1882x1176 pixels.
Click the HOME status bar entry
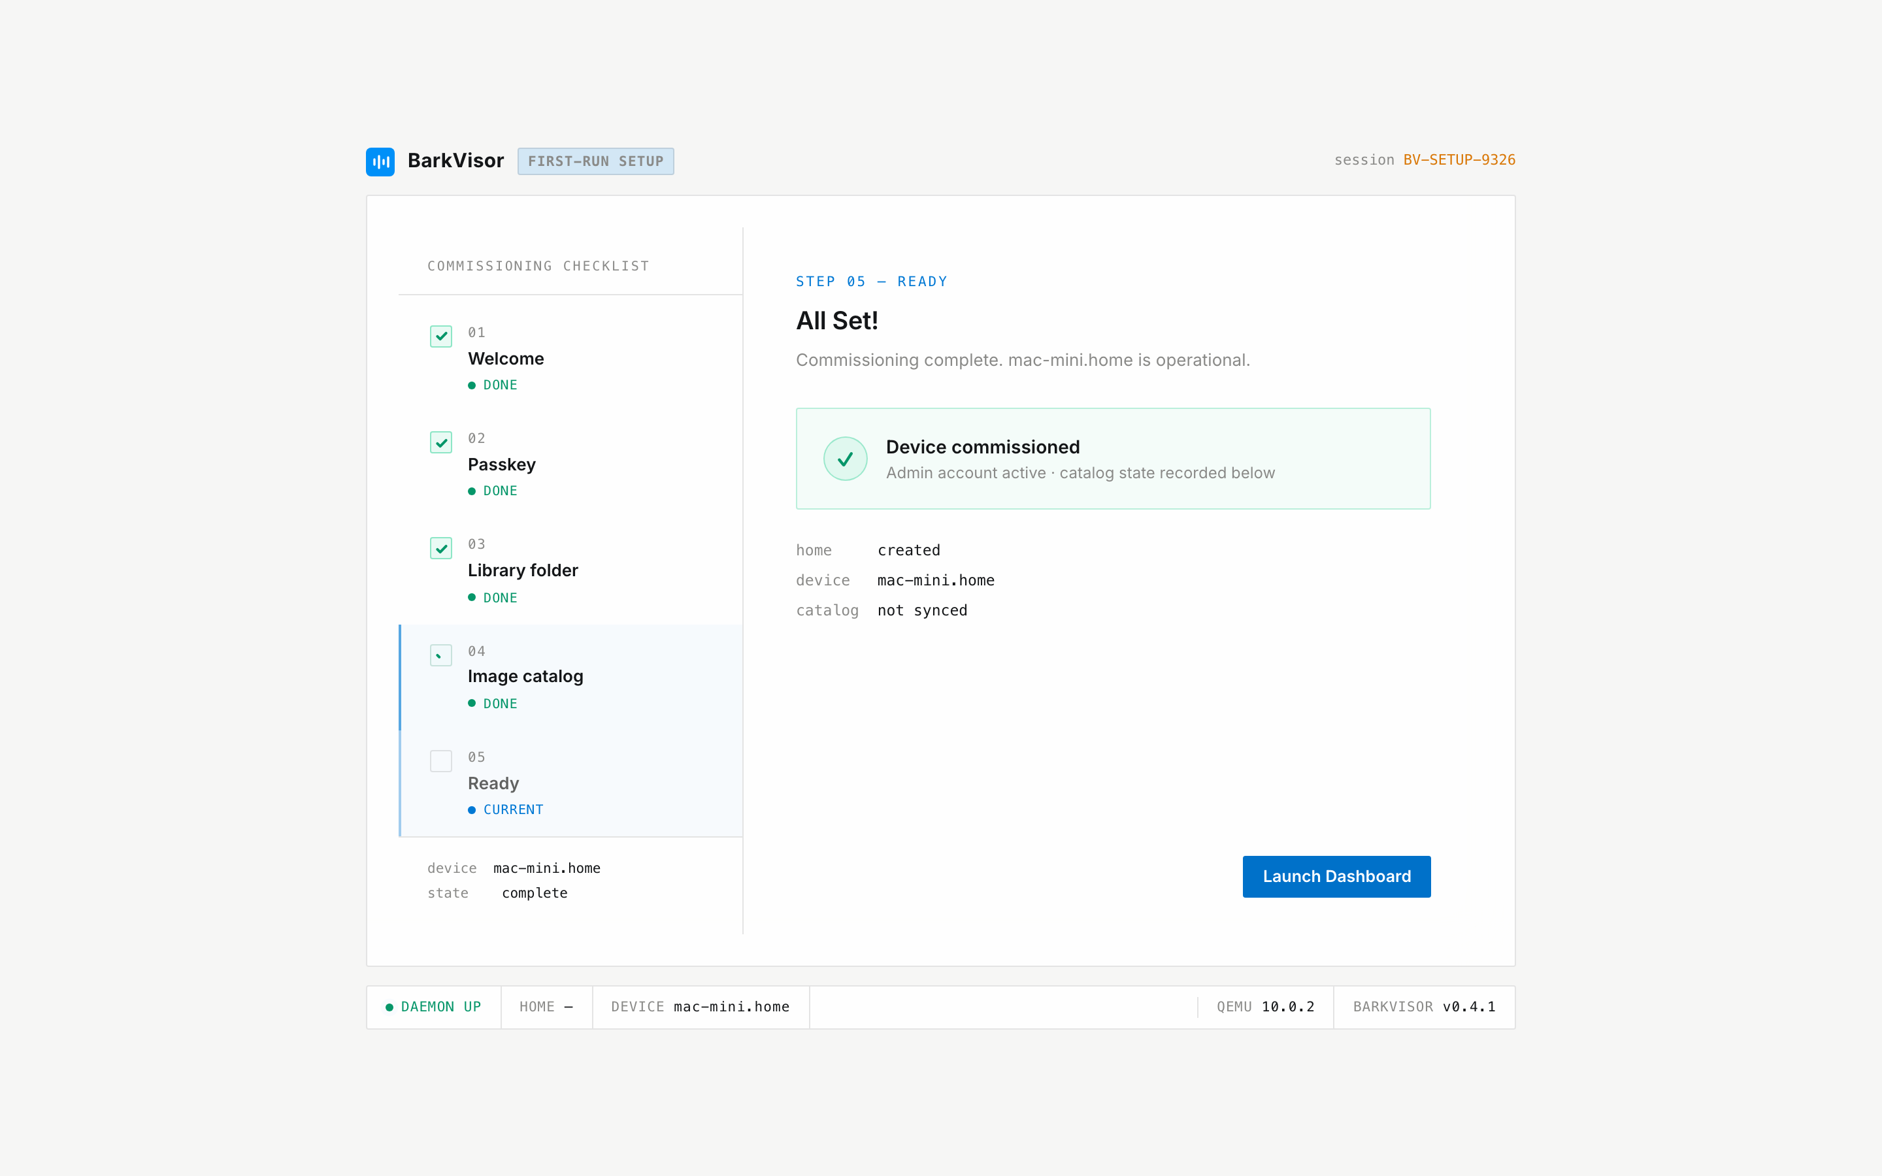[x=547, y=1007]
